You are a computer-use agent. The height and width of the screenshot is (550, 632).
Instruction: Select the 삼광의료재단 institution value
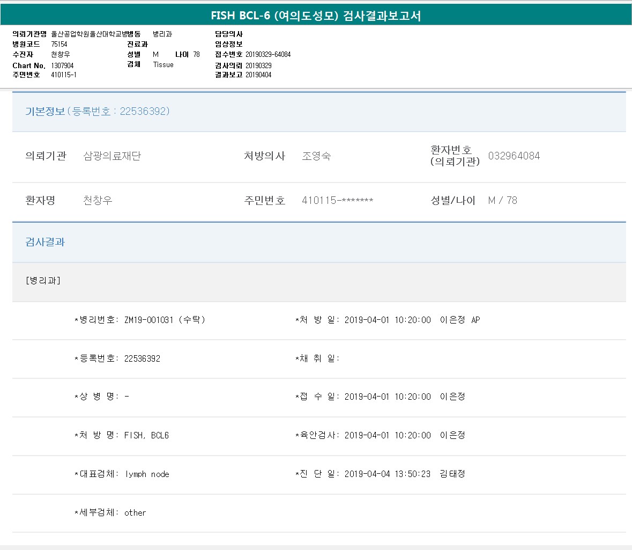click(112, 156)
